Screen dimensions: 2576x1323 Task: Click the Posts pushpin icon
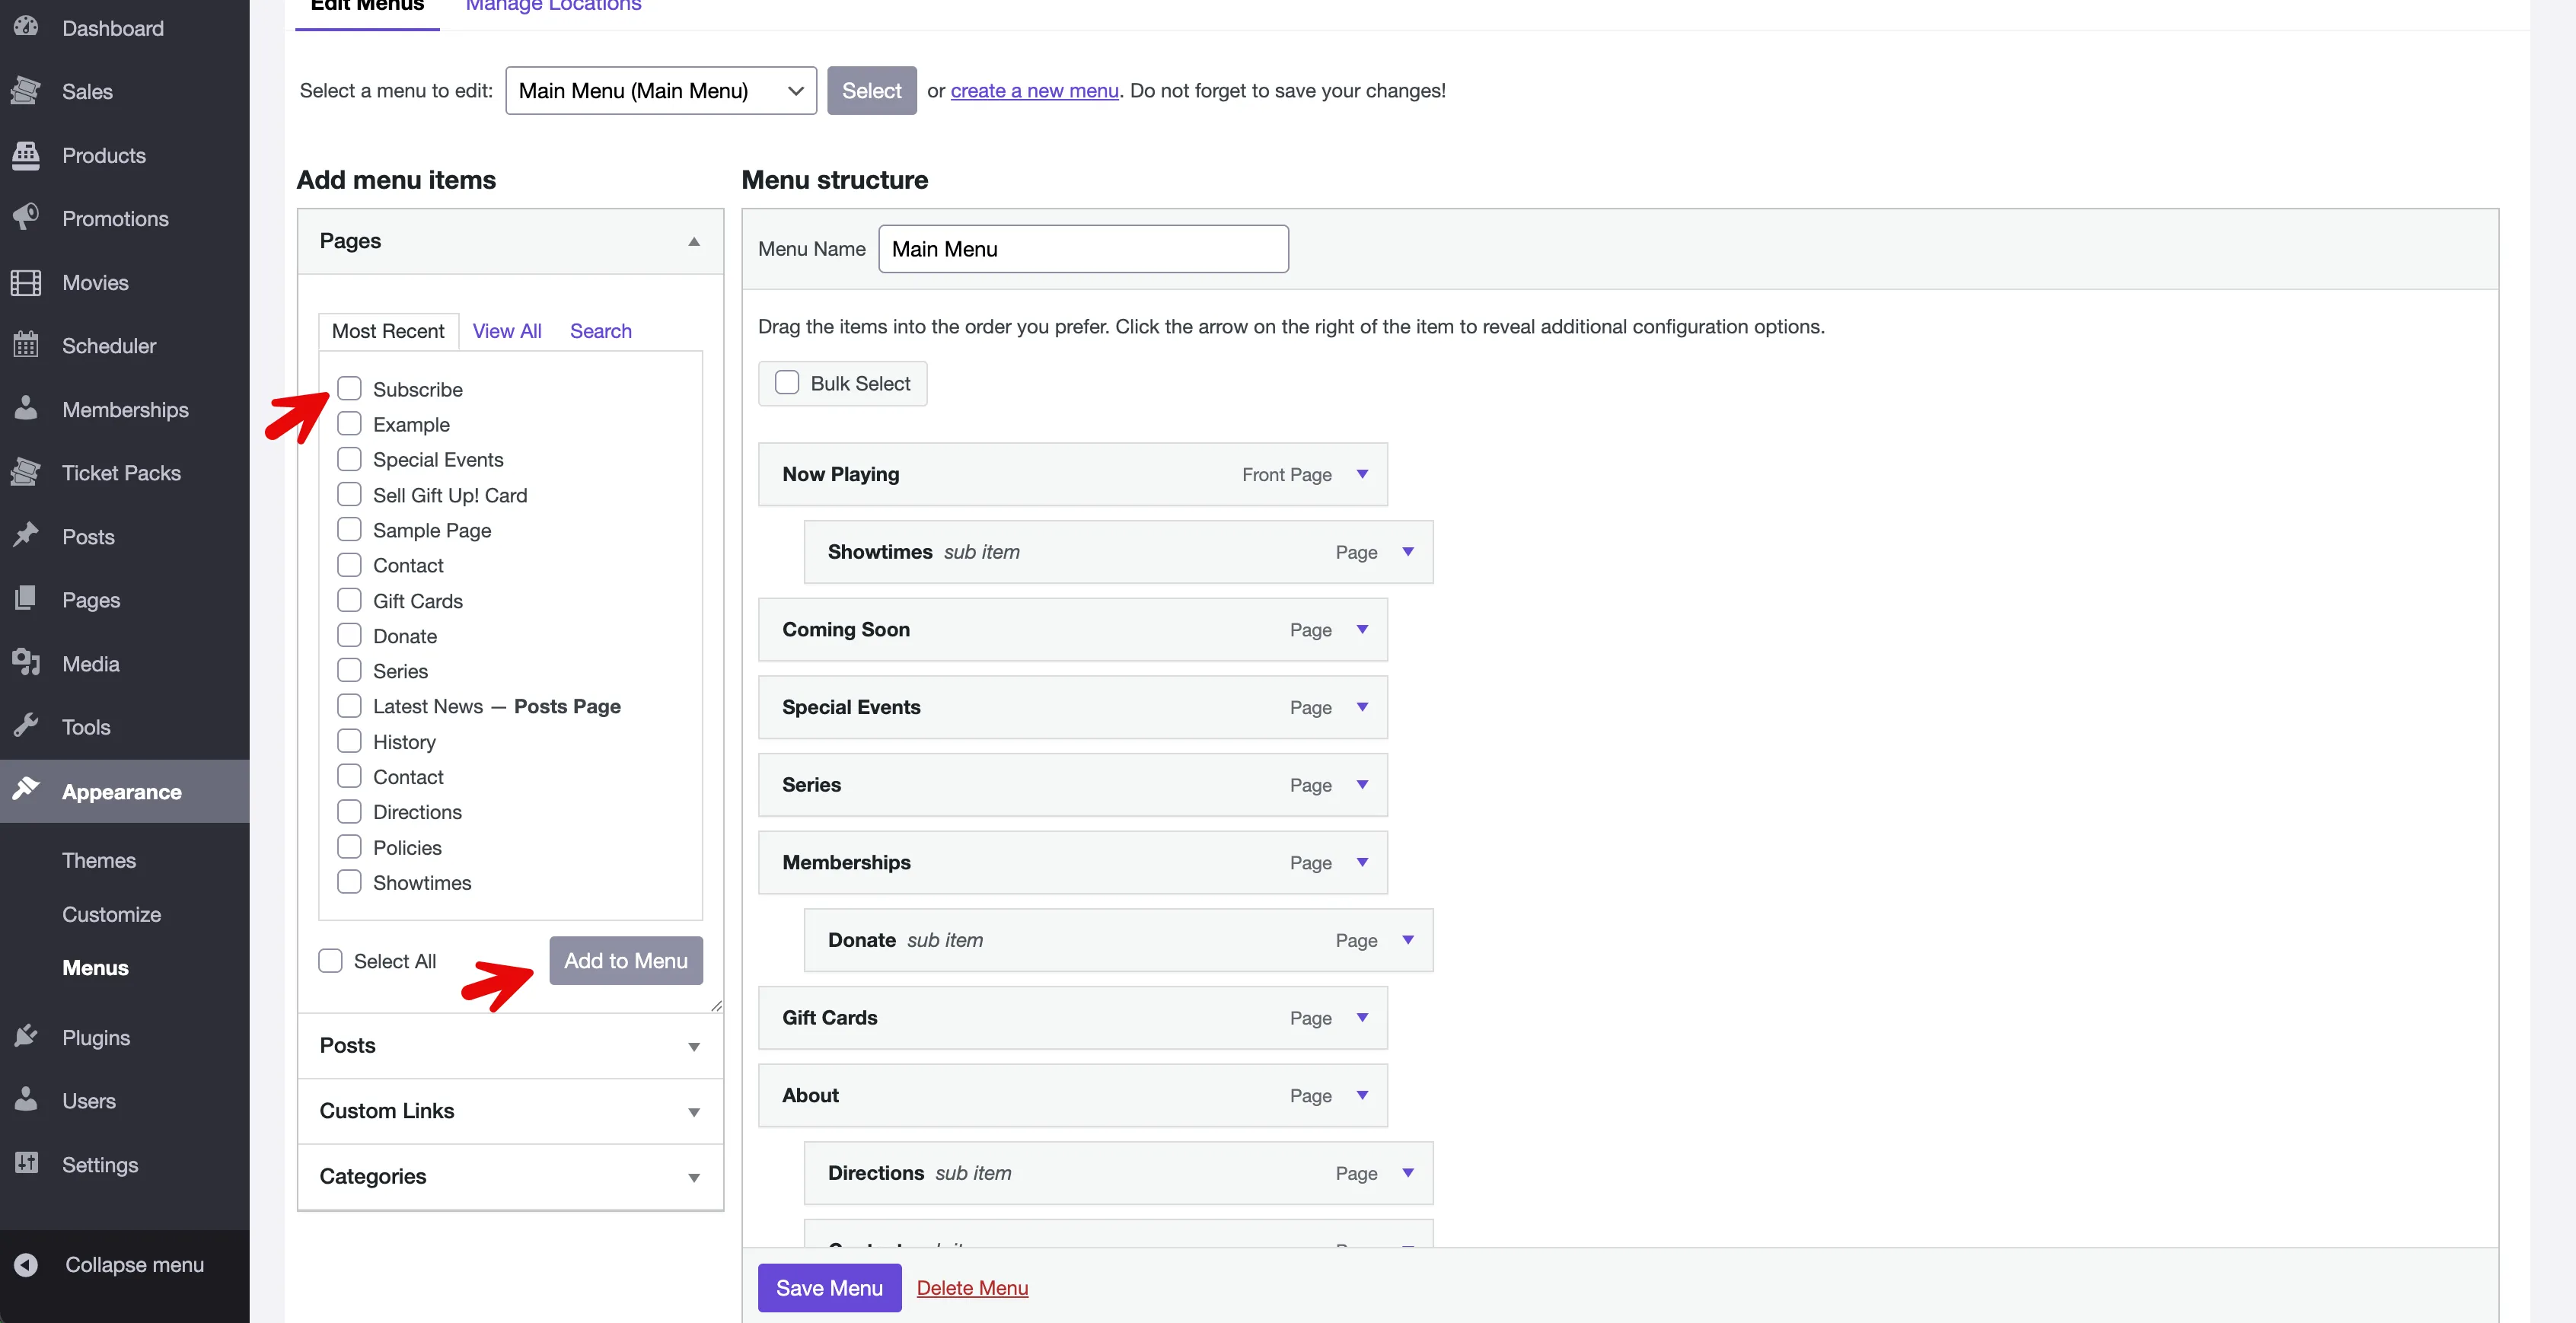pyautogui.click(x=26, y=536)
